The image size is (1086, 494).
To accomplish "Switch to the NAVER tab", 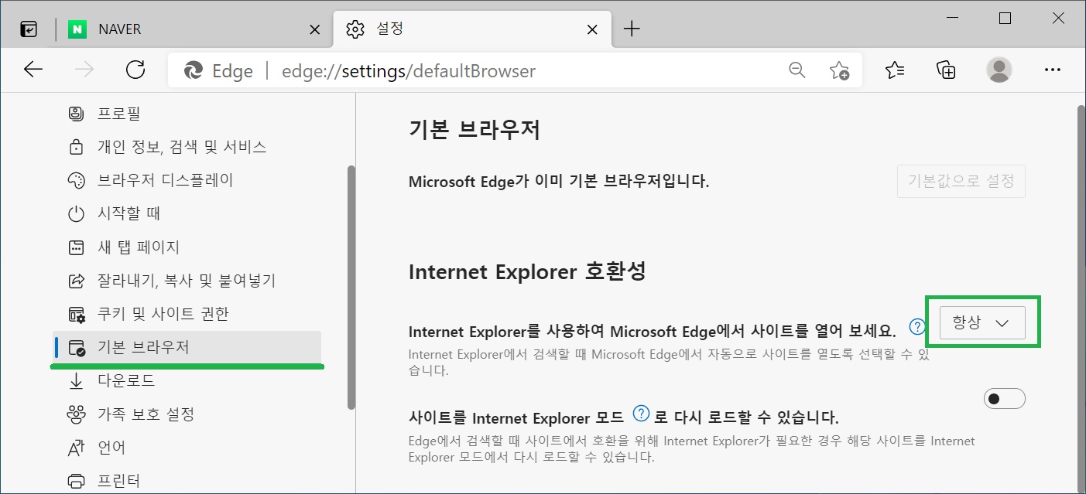I will pos(195,29).
